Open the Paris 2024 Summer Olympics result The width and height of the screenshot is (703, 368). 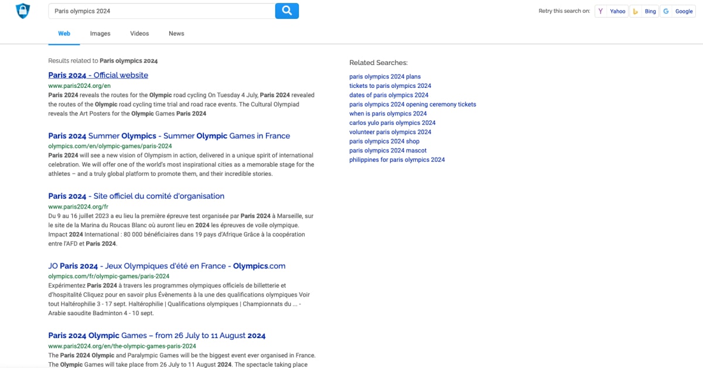click(x=169, y=135)
